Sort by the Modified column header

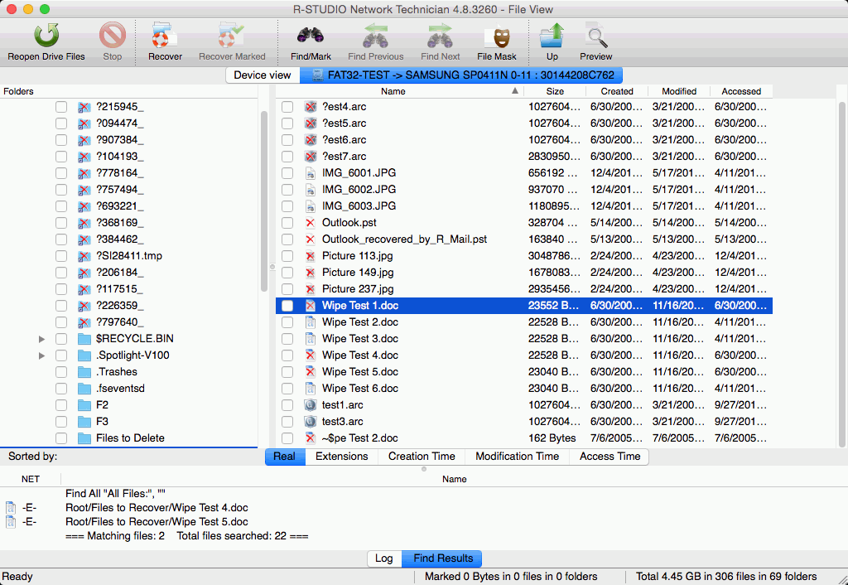point(679,91)
